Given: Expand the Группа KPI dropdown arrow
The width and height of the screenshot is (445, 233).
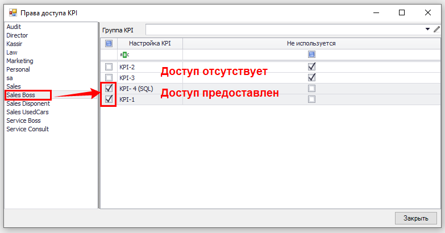Looking at the screenshot, I should [x=427, y=29].
